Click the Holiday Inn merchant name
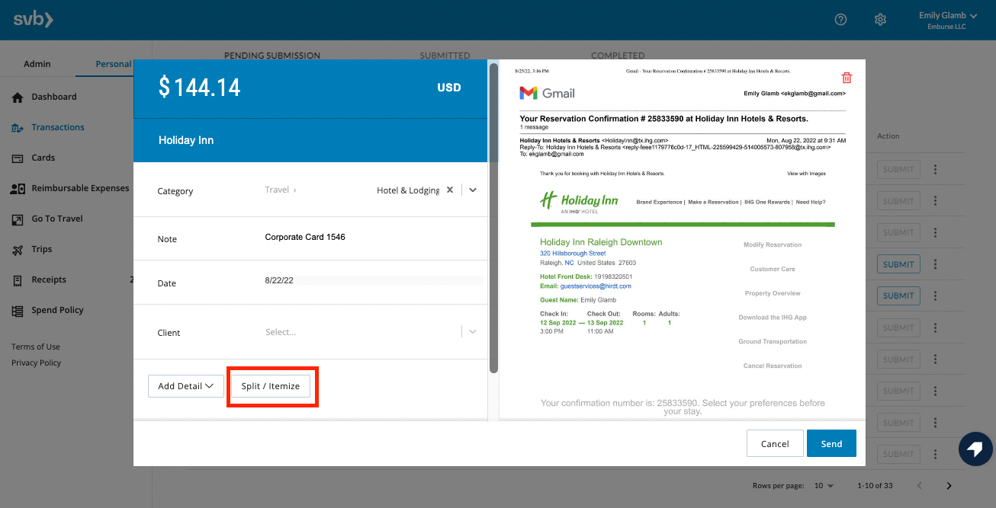 pyautogui.click(x=186, y=140)
